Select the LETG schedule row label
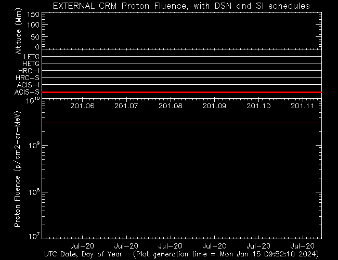This screenshot has width=338, height=260. click(32, 57)
